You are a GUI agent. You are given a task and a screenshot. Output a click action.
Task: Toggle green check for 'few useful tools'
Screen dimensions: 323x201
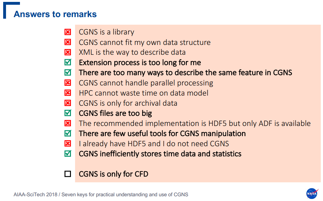68,133
